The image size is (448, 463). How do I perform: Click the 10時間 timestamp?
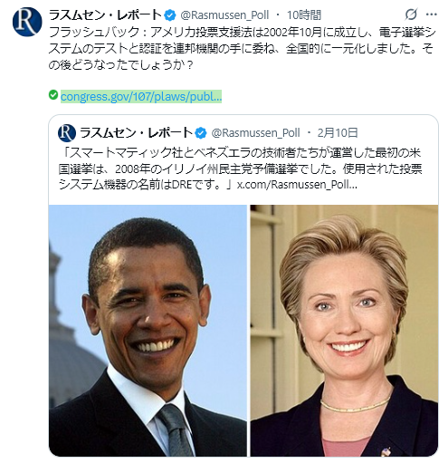(304, 15)
